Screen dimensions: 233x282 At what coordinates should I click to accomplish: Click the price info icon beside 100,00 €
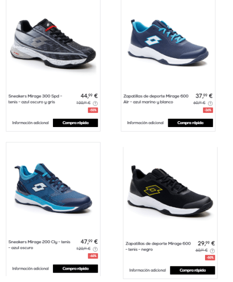pos(95,103)
